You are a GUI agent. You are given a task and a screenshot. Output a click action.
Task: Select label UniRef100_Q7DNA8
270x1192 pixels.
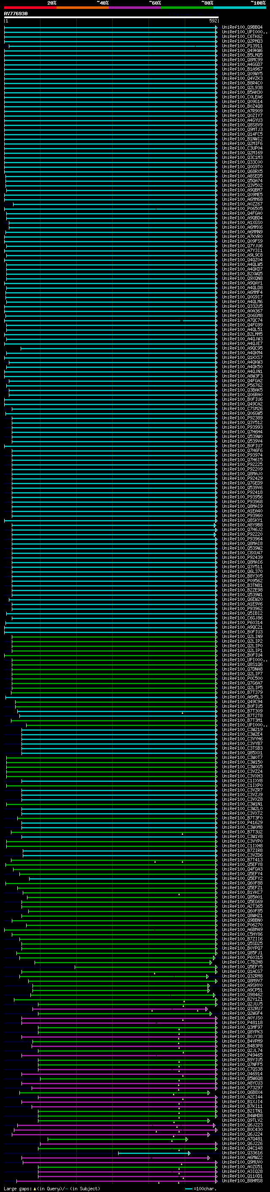[242, 669]
